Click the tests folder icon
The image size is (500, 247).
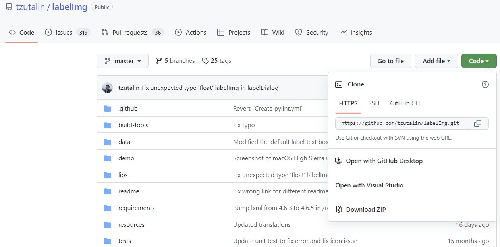point(108,241)
